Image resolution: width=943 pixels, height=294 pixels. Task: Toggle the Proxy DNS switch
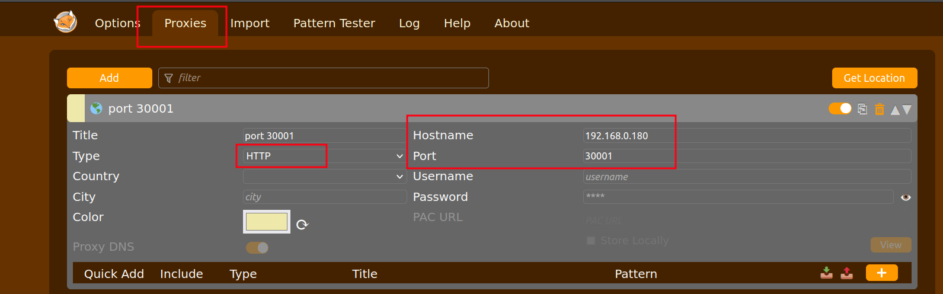coord(257,248)
